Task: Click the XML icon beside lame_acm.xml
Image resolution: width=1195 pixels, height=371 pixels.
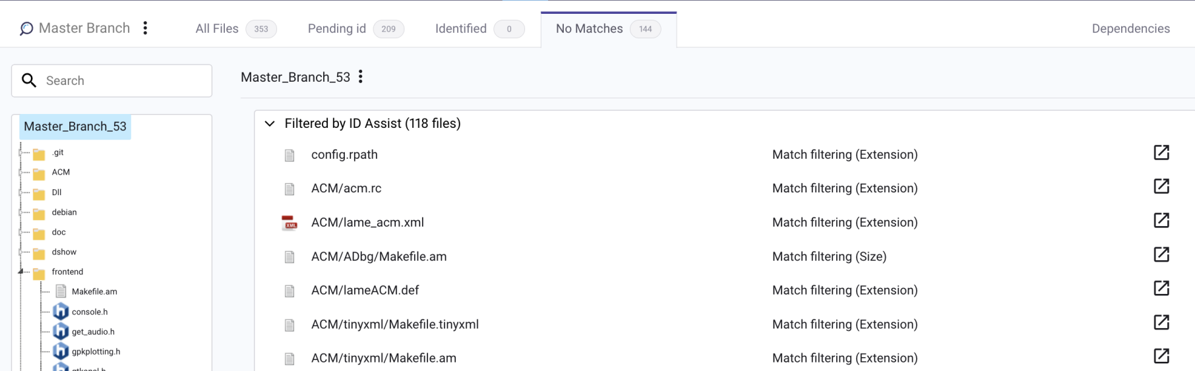Action: coord(290,223)
